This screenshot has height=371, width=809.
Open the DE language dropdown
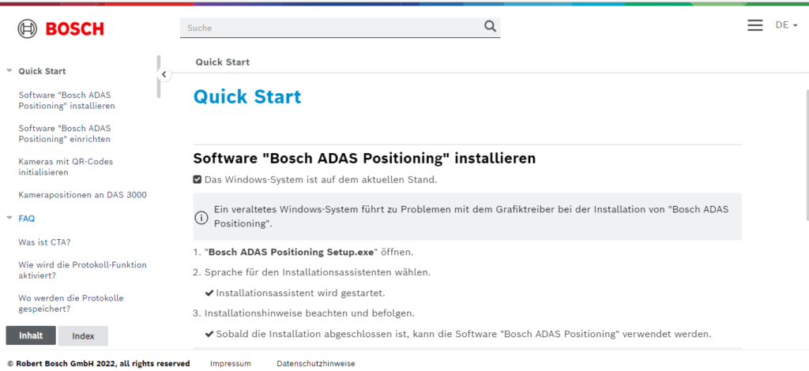(786, 25)
